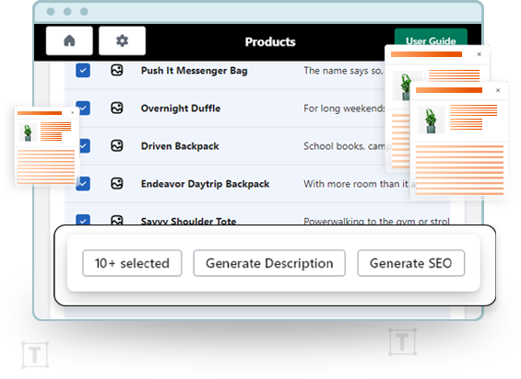
Task: Click the plant thumbnail in the front right card
Action: (x=431, y=120)
